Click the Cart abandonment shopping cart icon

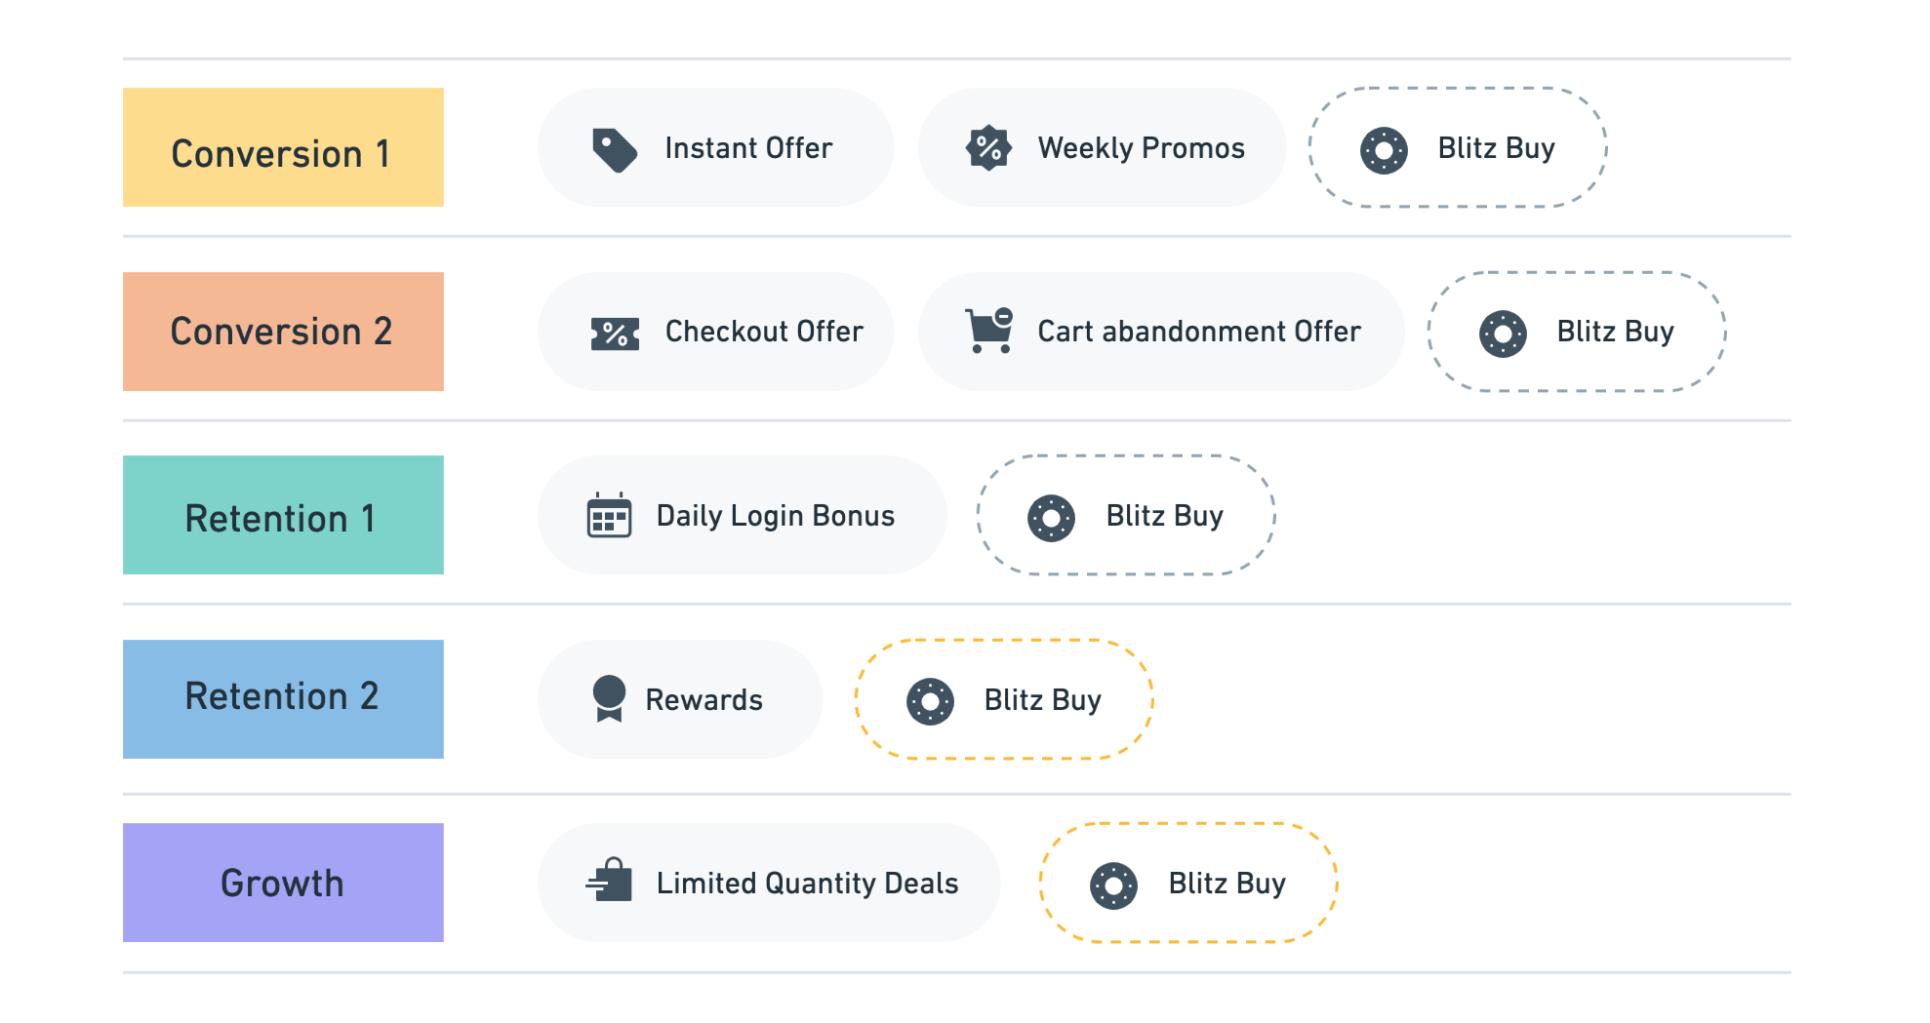coord(989,331)
